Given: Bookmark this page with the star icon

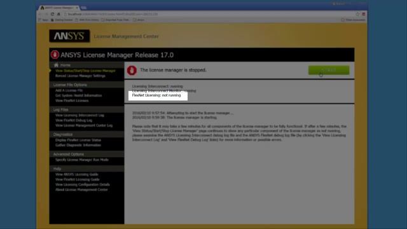Looking at the screenshot, I should [x=357, y=14].
